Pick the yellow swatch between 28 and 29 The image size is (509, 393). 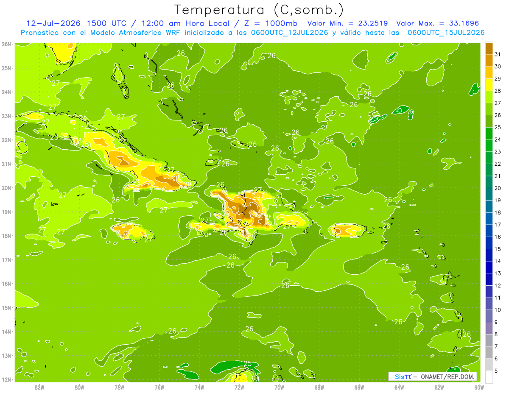[489, 85]
